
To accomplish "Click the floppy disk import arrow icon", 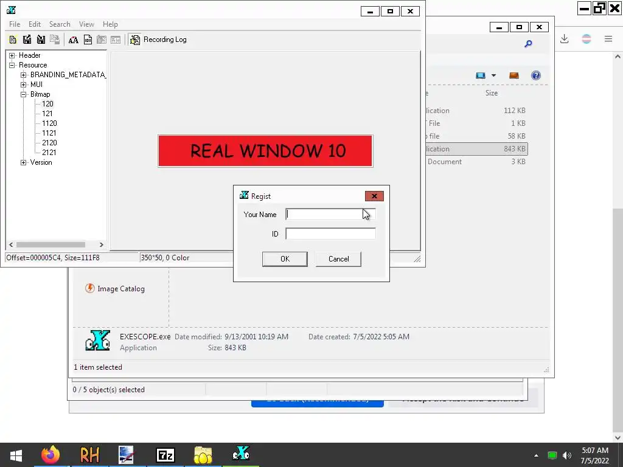I will coord(41,40).
